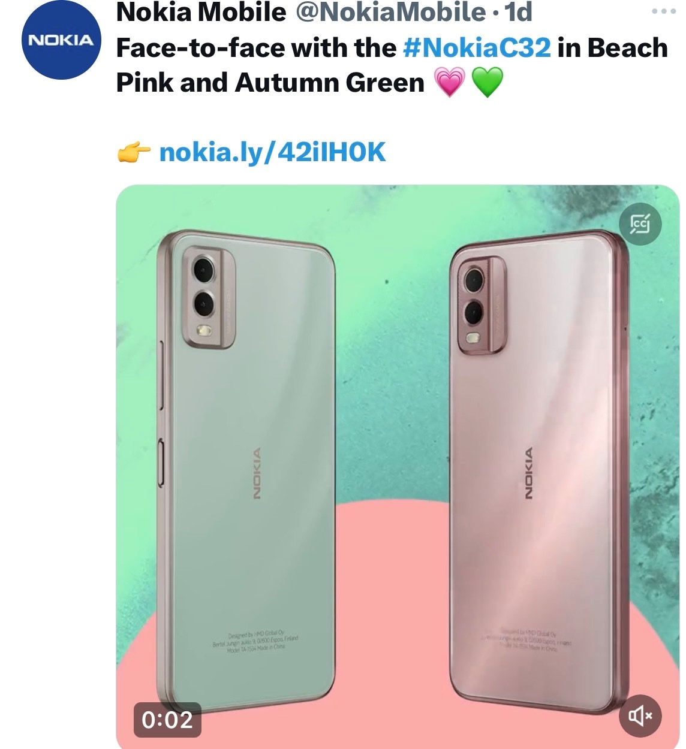This screenshot has height=749, width=686.
Task: Click the pointing hand emoji
Action: click(x=133, y=153)
